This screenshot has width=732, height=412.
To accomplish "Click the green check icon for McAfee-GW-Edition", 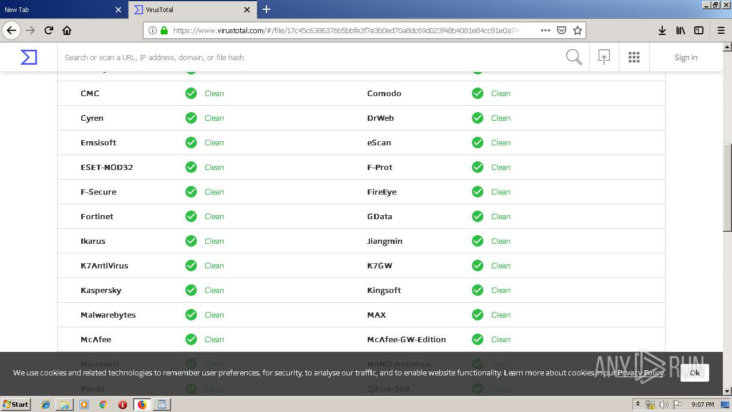I will 478,339.
